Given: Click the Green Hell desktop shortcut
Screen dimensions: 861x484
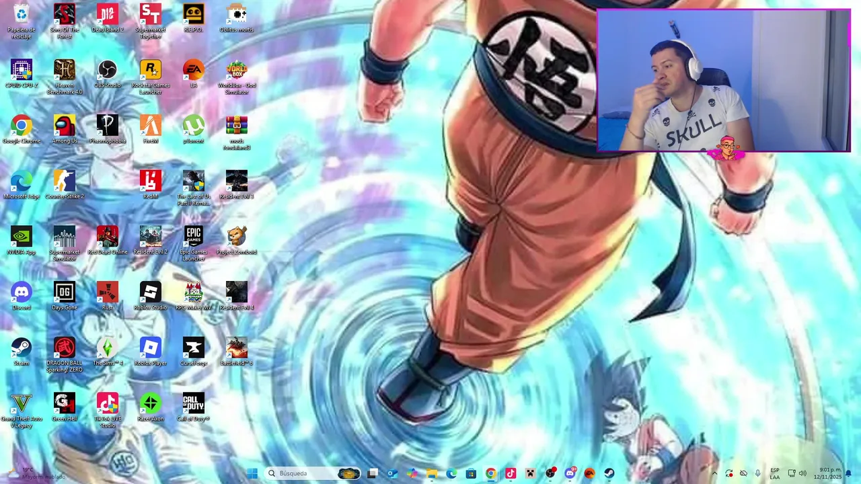Looking at the screenshot, I should [65, 407].
